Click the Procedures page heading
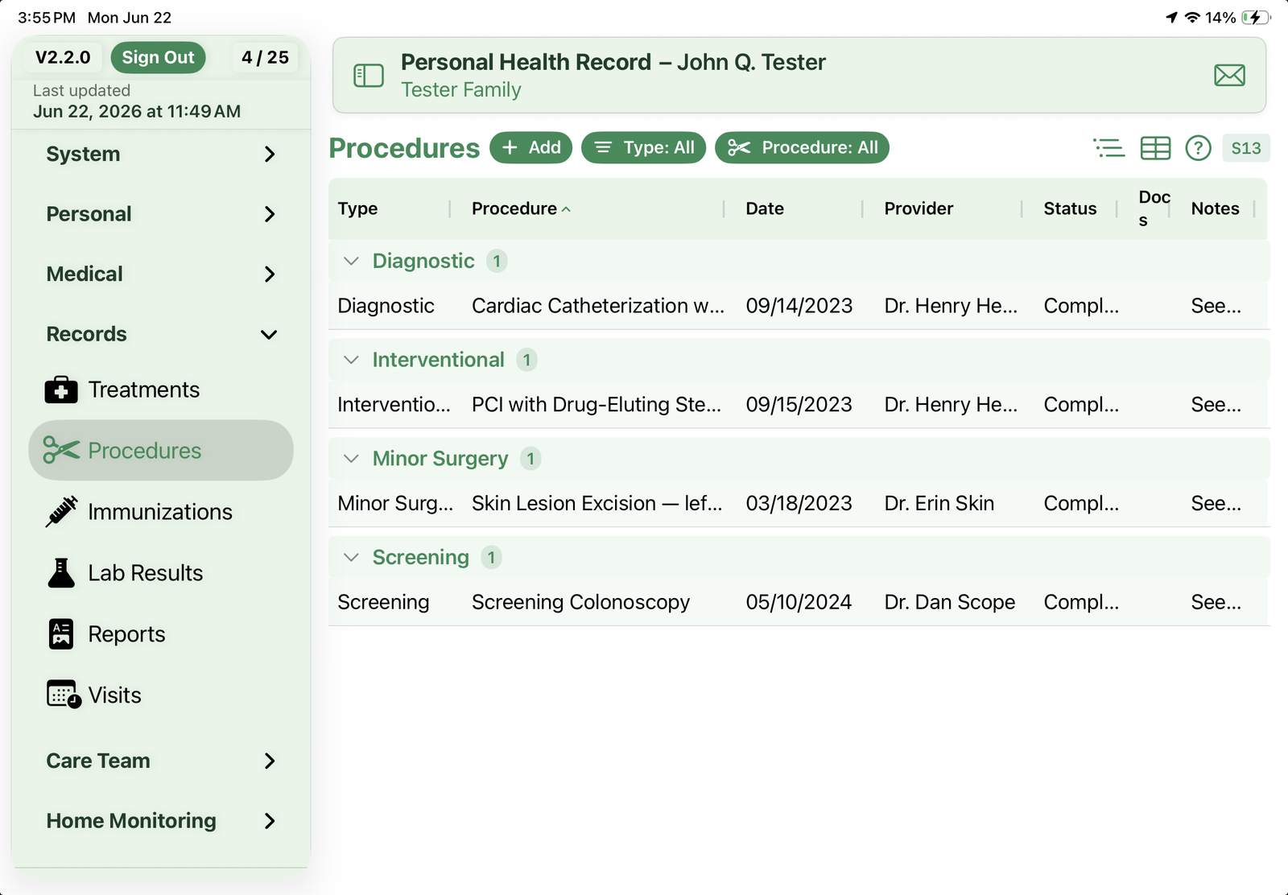The height and width of the screenshot is (895, 1288). [404, 148]
